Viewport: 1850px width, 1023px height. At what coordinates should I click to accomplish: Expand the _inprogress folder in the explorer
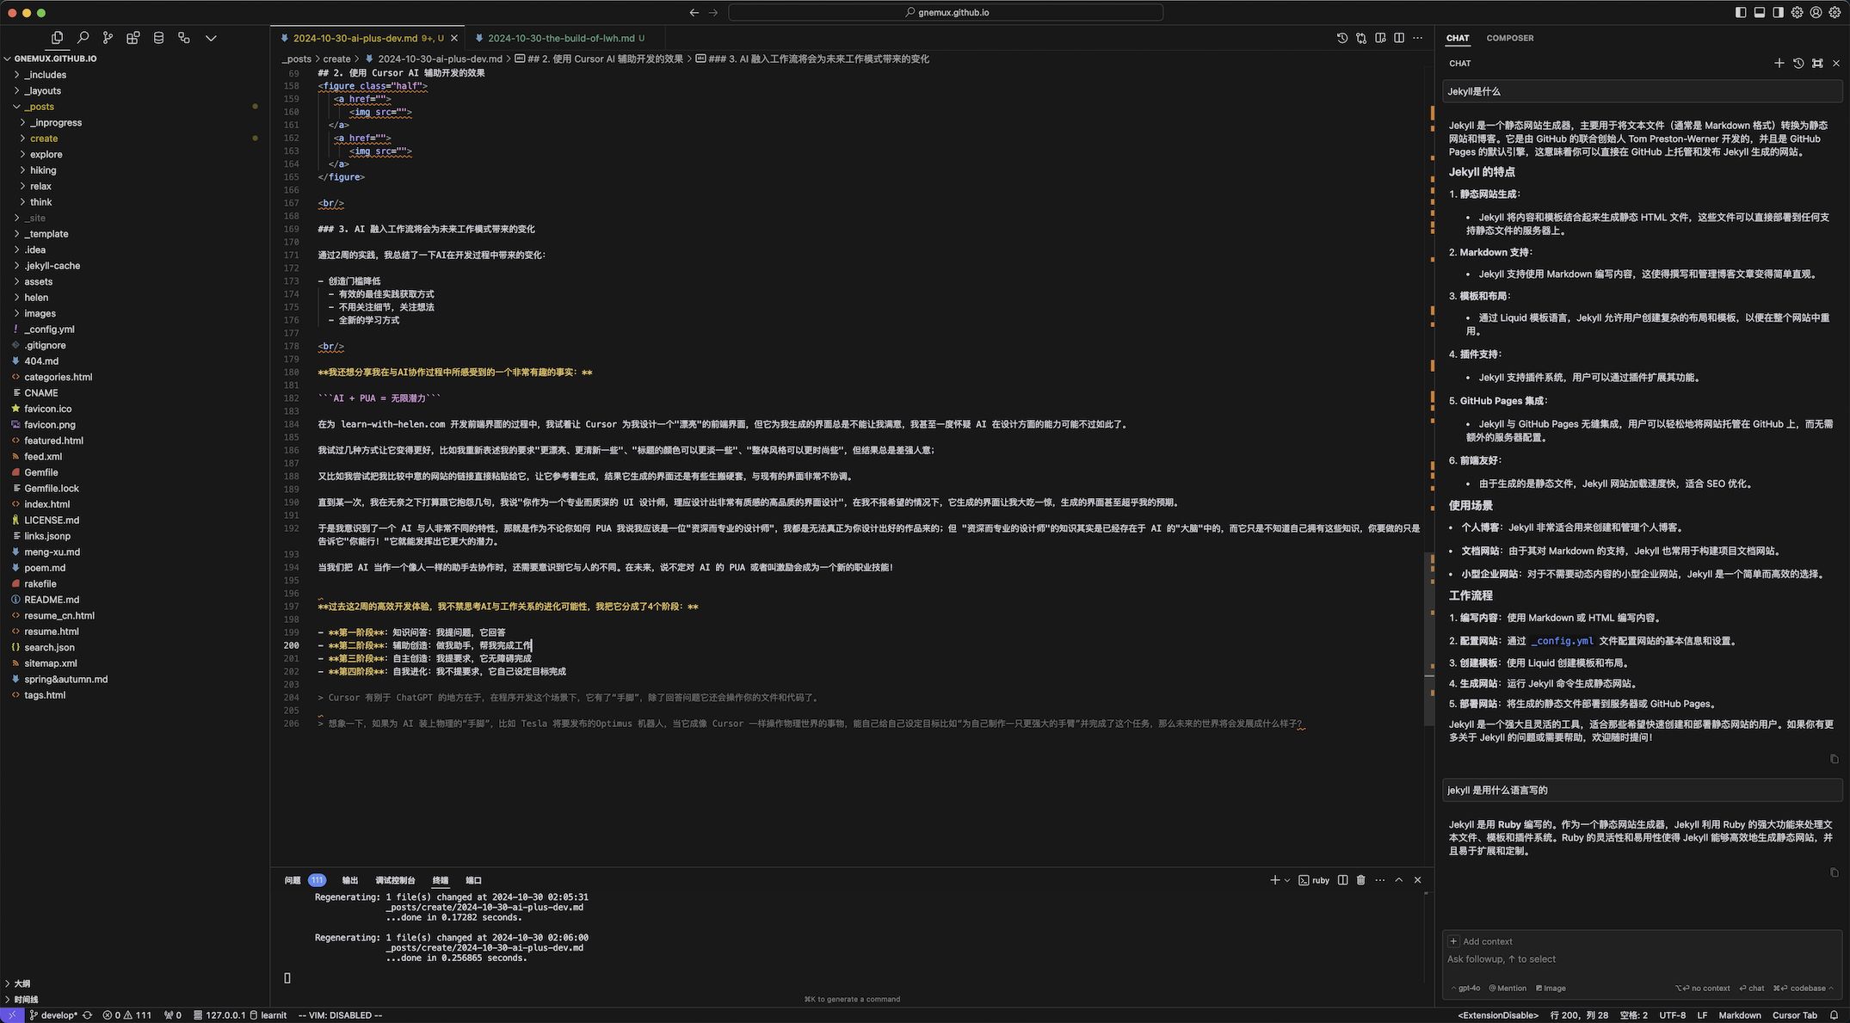(x=56, y=122)
